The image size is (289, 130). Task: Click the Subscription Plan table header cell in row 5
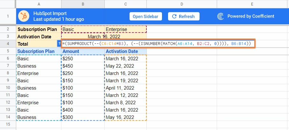[38, 51]
